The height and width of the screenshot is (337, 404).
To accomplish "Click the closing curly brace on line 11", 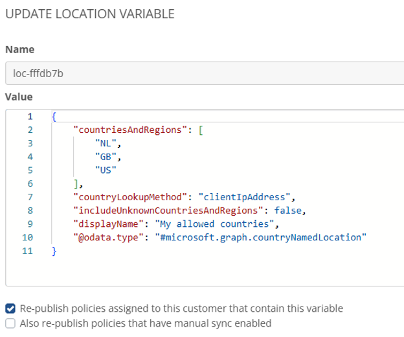I will coord(54,250).
